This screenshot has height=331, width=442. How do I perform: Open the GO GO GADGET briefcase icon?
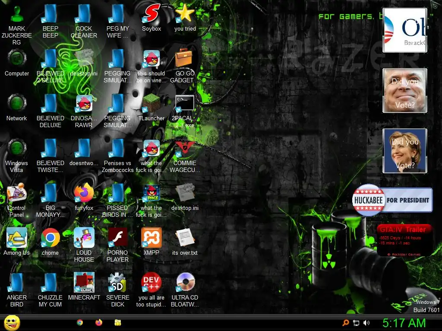pos(183,58)
